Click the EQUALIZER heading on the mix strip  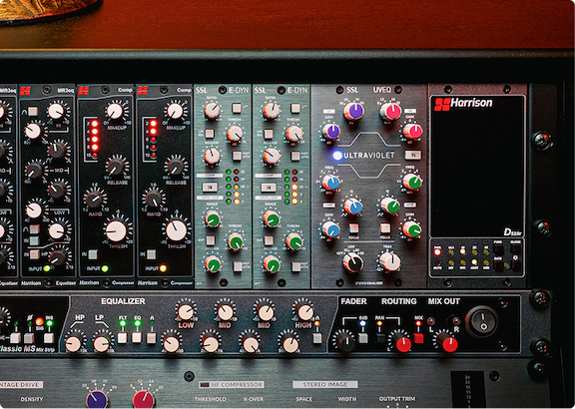point(123,301)
